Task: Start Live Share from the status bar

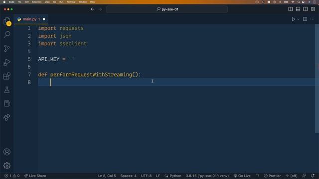Action: 35,176
